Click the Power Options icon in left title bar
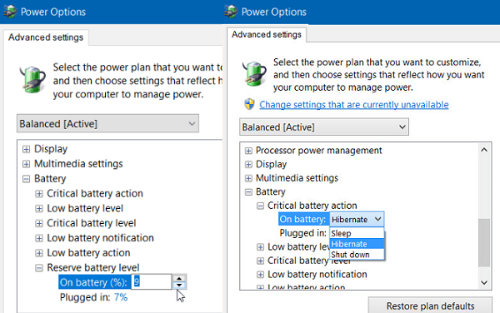500x313 pixels. point(9,12)
